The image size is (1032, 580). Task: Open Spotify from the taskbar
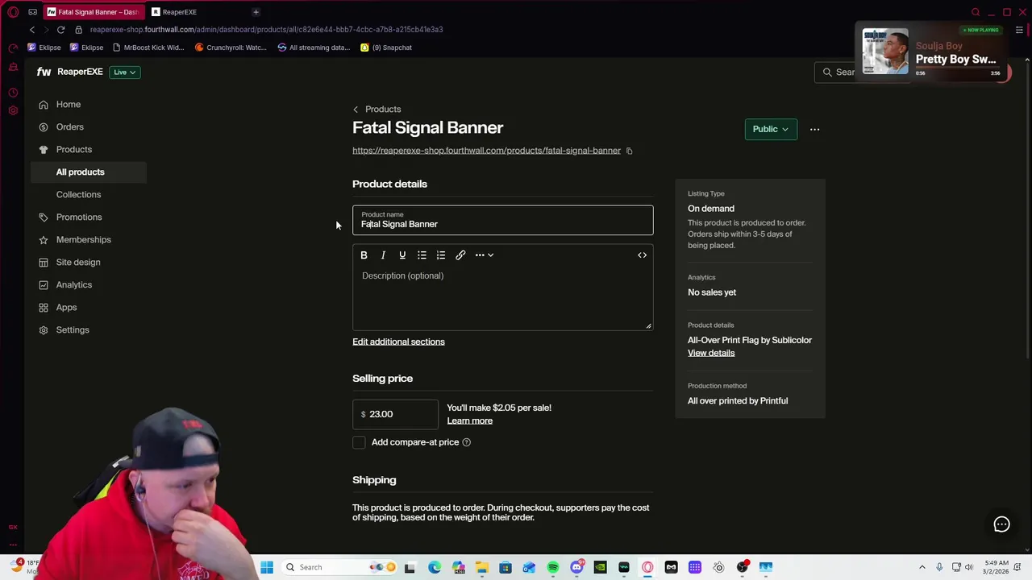[553, 567]
